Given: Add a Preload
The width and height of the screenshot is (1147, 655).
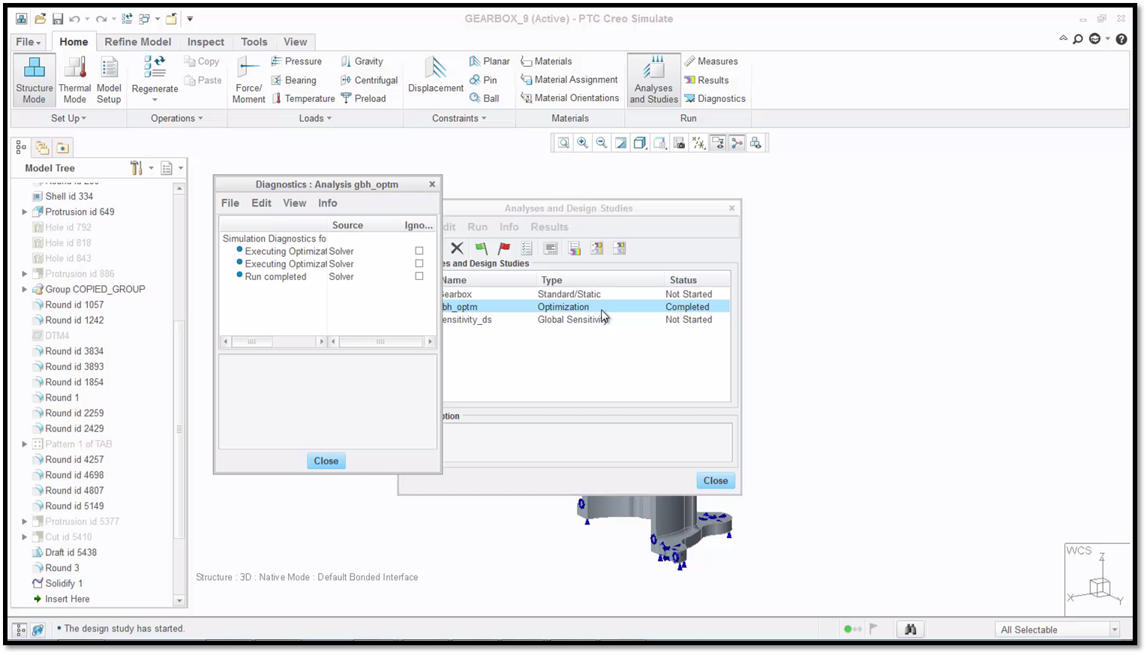Looking at the screenshot, I should [x=363, y=98].
